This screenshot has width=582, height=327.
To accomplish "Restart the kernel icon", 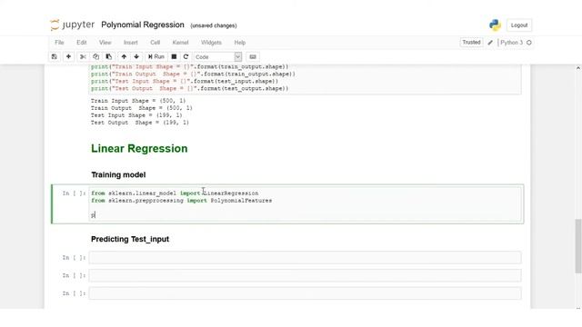I will coord(186,56).
